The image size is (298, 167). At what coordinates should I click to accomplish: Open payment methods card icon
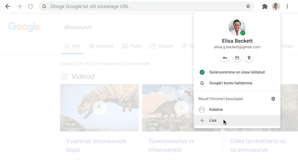pyautogui.click(x=237, y=58)
